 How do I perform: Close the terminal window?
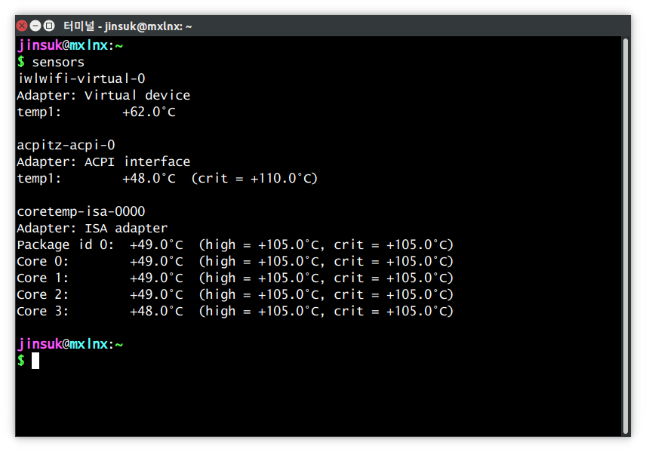click(x=22, y=26)
